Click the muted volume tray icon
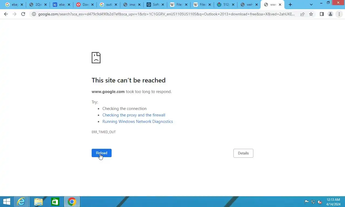Image resolution: width=345 pixels, height=207 pixels. click(x=320, y=202)
